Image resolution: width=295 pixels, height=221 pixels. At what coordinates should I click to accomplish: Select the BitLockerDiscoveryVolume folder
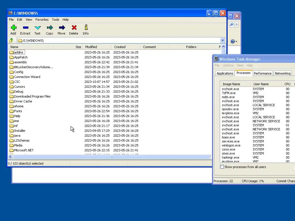click(x=34, y=67)
